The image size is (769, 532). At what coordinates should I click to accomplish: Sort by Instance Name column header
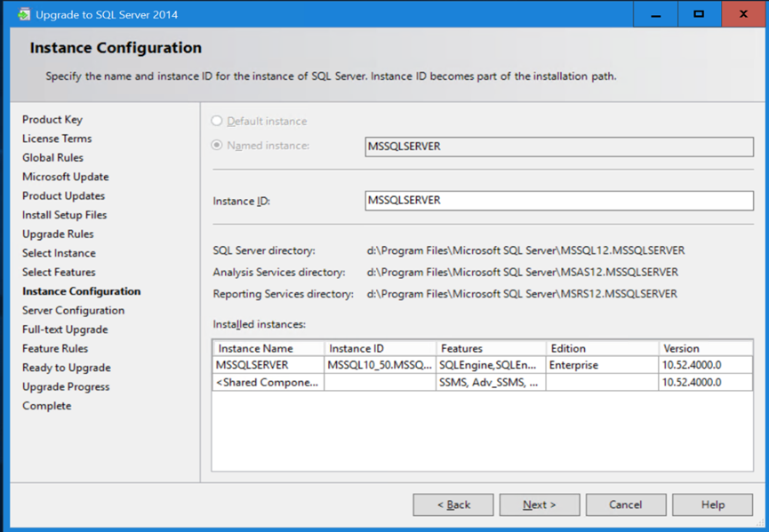click(x=268, y=348)
